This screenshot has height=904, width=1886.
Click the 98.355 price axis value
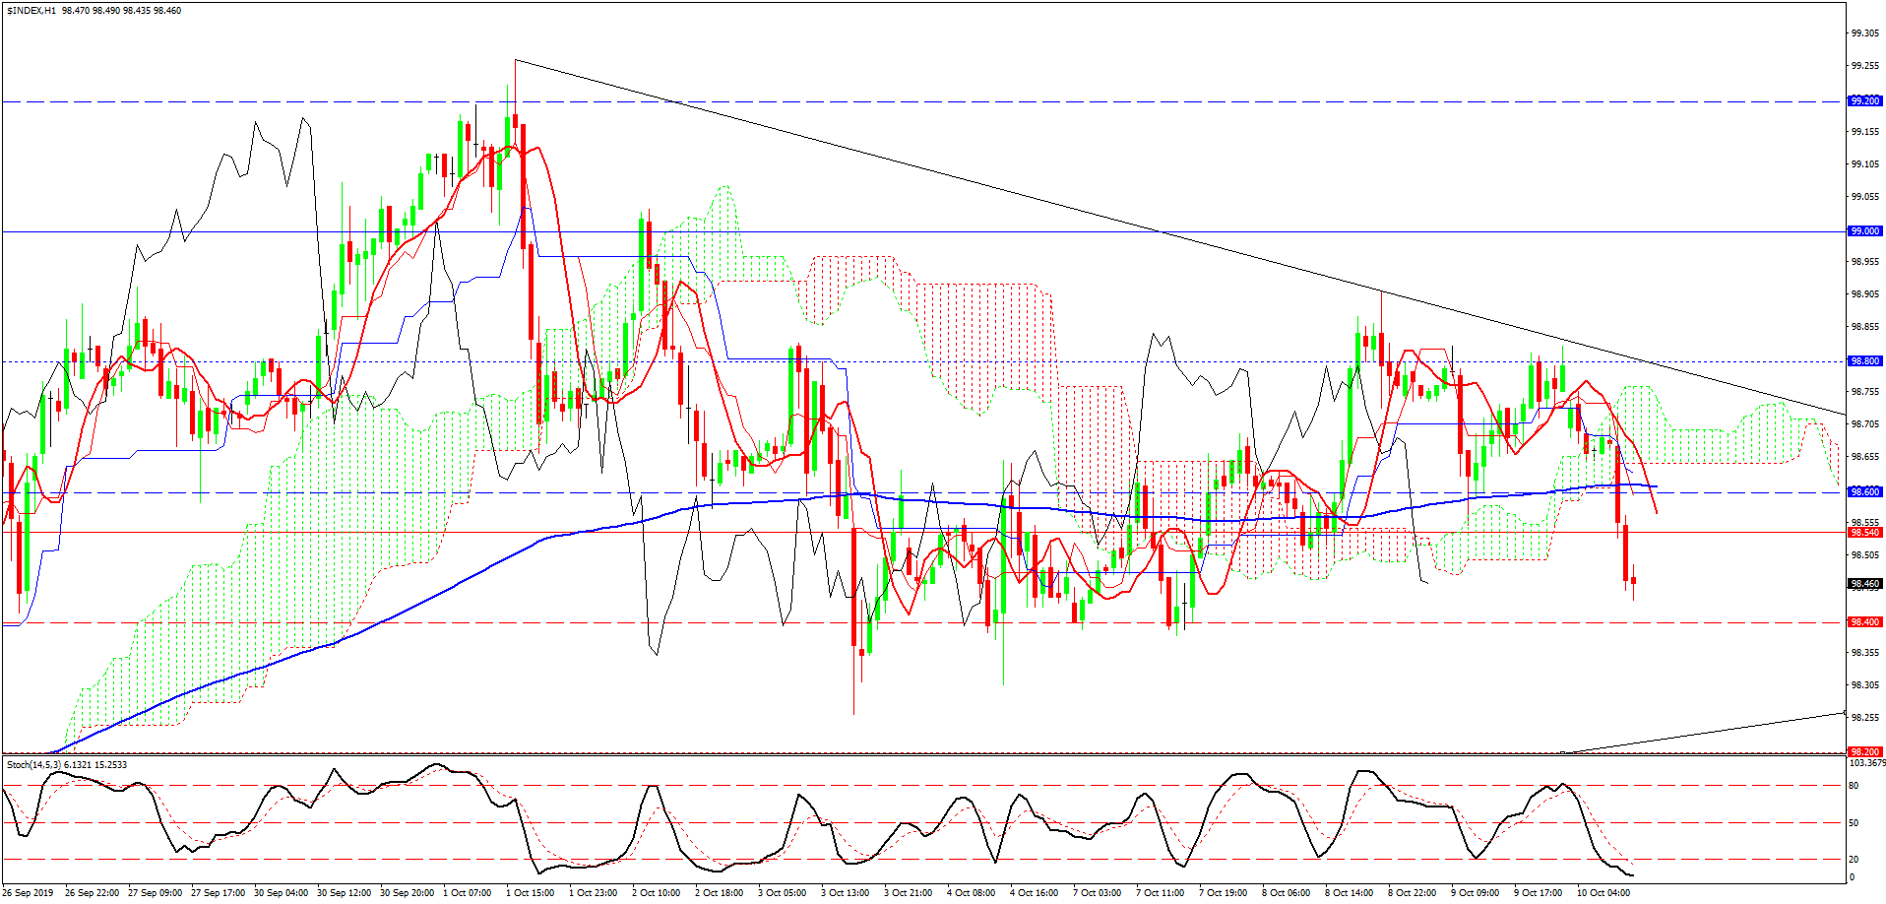click(x=1865, y=652)
